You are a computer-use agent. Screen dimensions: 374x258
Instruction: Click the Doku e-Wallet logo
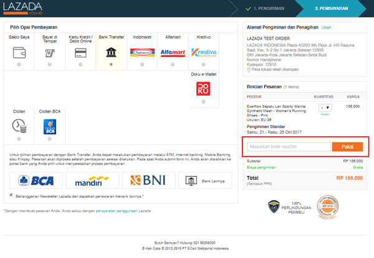203,89
